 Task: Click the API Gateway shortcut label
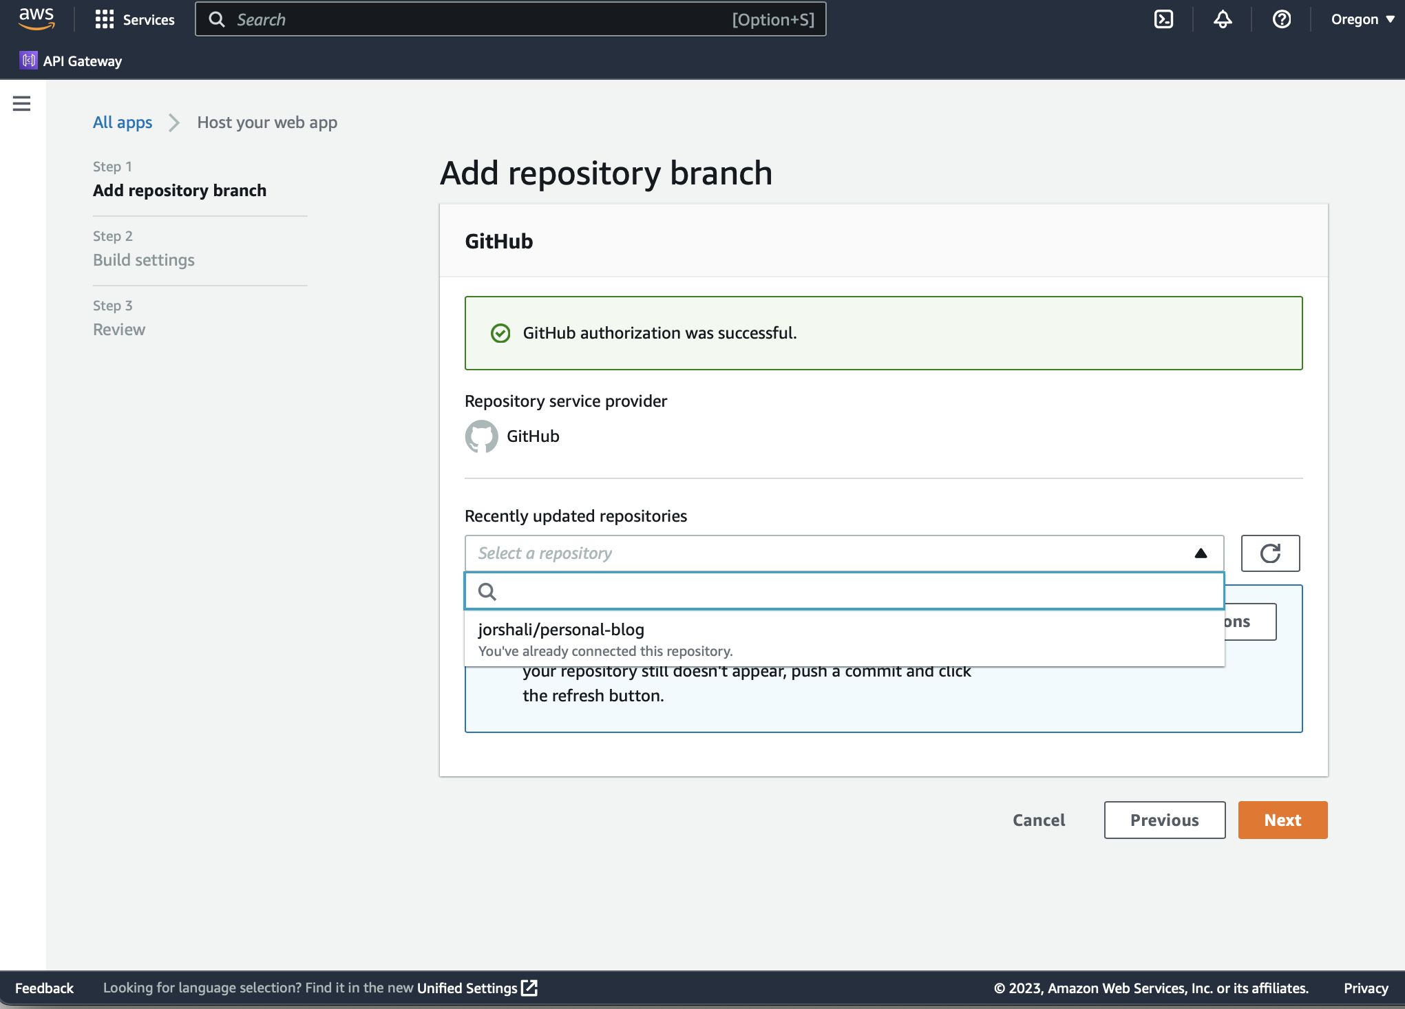click(x=83, y=61)
